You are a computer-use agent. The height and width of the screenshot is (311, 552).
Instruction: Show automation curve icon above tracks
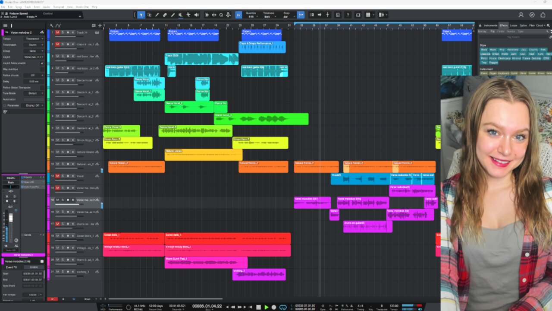(58, 25)
